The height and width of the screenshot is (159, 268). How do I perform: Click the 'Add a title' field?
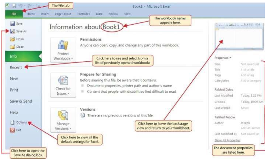tap(248, 70)
